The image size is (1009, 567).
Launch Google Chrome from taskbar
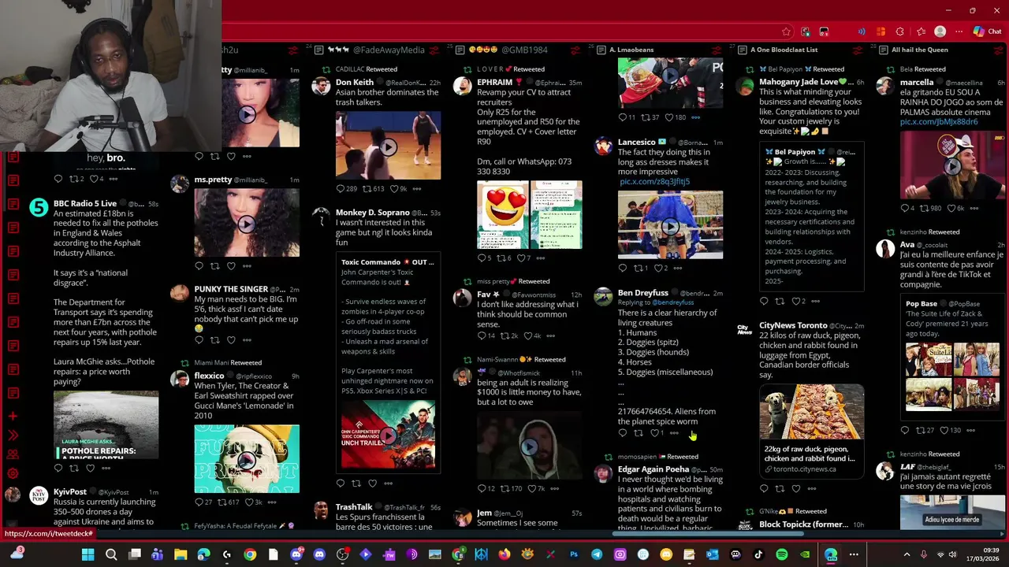click(250, 554)
